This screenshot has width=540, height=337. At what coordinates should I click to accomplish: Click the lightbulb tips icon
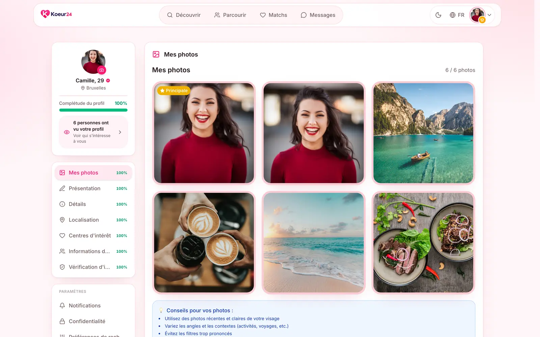tap(161, 310)
